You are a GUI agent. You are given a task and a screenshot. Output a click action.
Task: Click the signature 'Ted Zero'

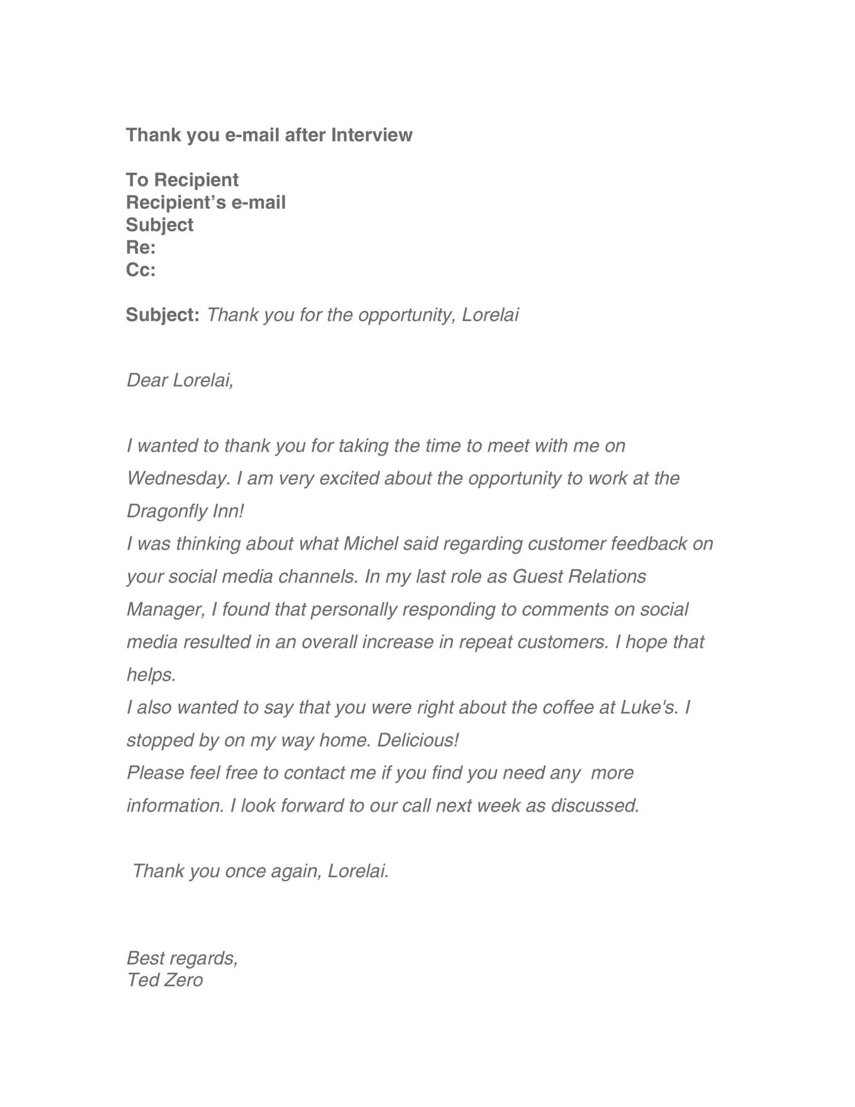click(164, 980)
